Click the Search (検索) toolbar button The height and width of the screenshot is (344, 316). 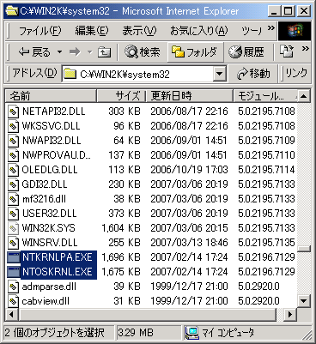coord(143,52)
